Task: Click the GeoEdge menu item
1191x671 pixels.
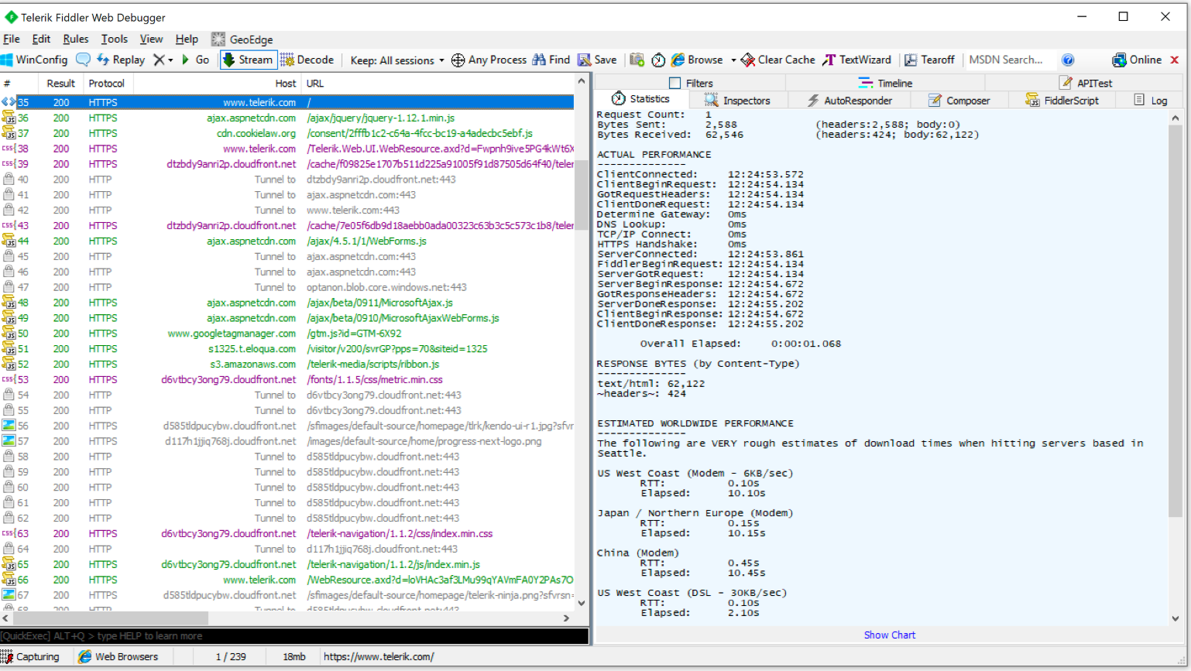Action: pos(242,39)
